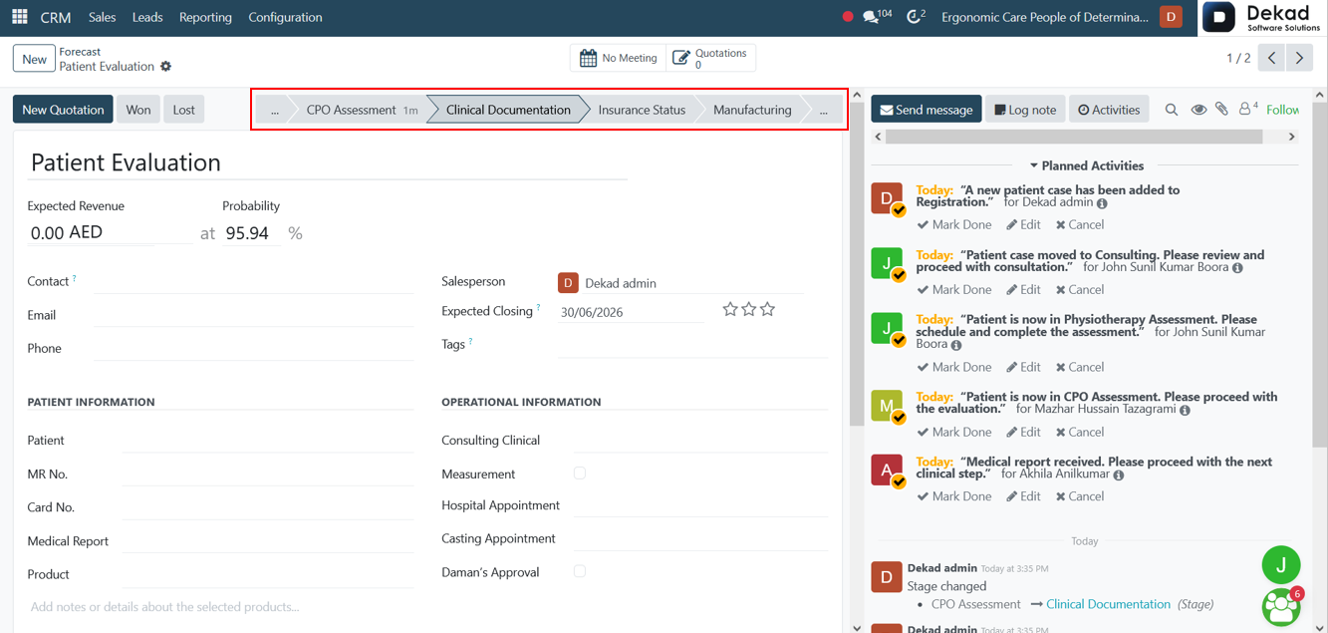Go to previous record arrow
The height and width of the screenshot is (633, 1328).
(x=1272, y=58)
